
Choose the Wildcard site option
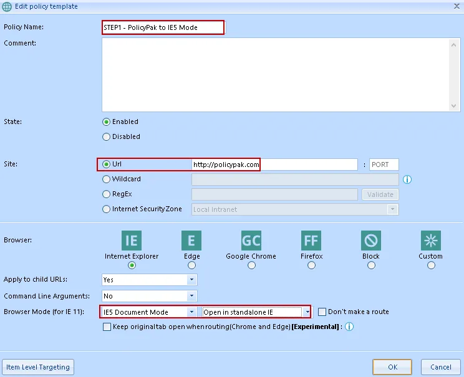107,179
